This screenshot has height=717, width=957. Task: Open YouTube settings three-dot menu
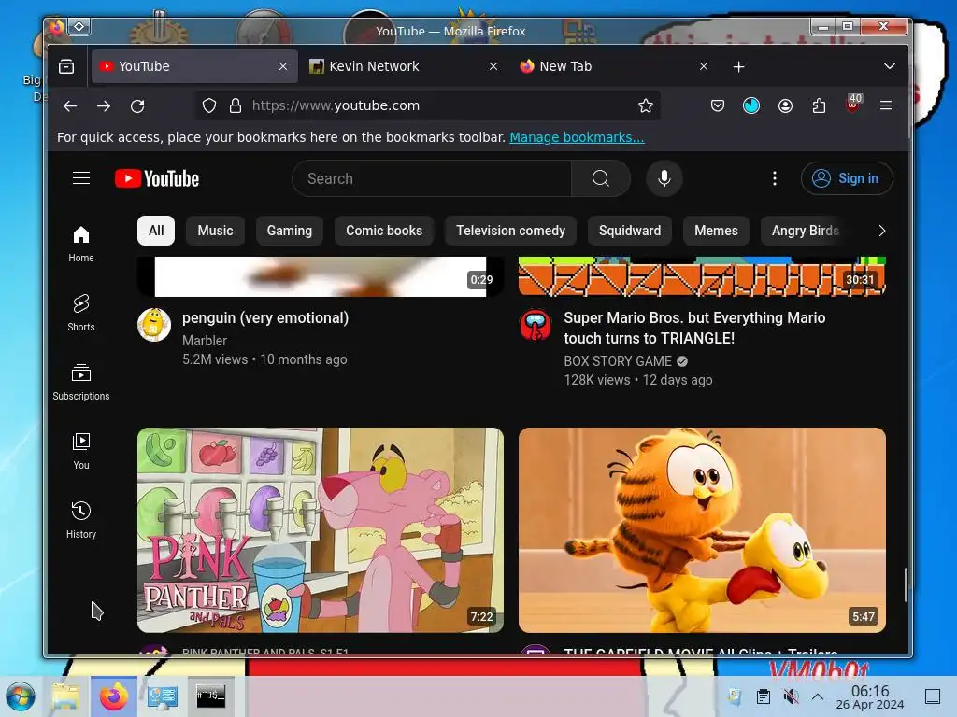[775, 178]
